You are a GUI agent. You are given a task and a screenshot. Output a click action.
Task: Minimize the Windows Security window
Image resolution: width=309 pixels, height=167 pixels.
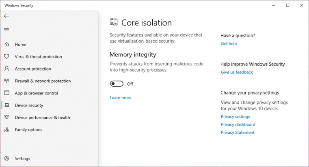coord(274,5)
